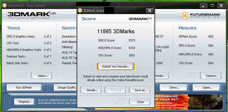This screenshot has width=228, height=112.
Task: Click the Tests heading
Action: [13, 28]
